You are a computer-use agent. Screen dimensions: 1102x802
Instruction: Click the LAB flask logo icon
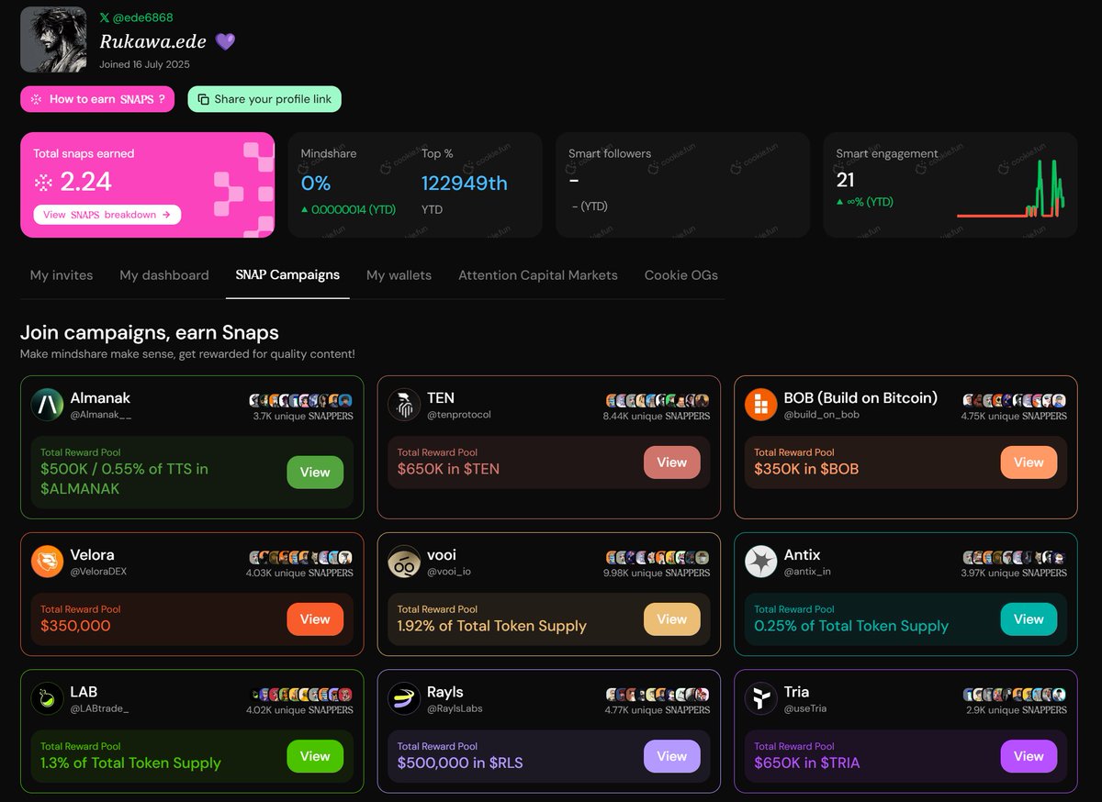(48, 699)
